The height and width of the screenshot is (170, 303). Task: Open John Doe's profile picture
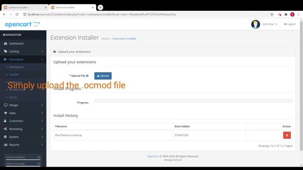coord(256,24)
